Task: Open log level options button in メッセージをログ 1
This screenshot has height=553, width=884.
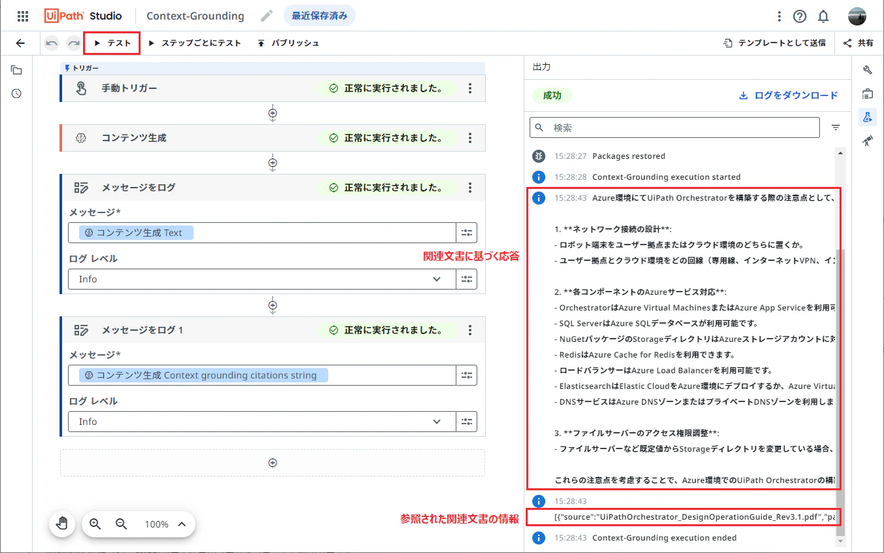Action: tap(466, 422)
